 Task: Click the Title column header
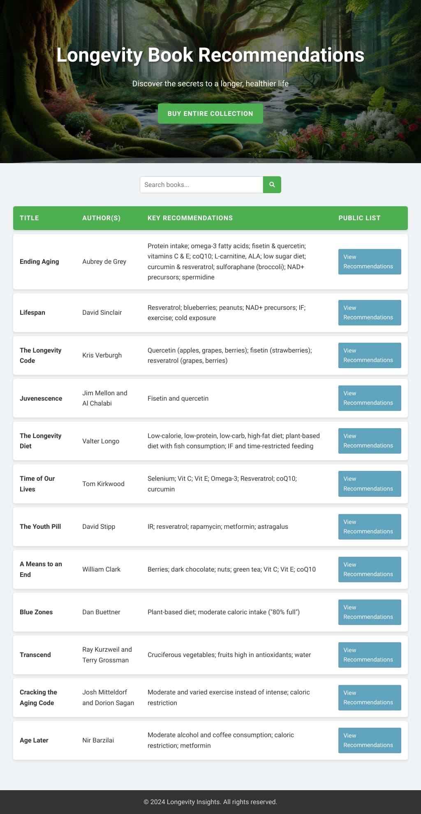29,218
